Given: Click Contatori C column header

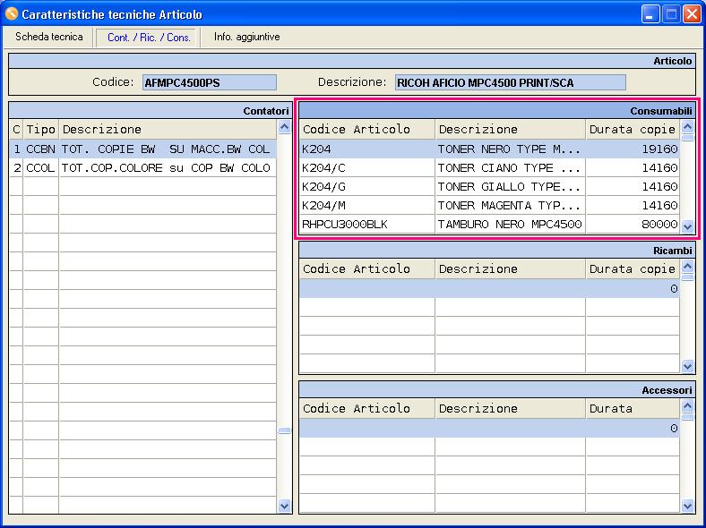Looking at the screenshot, I should click(16, 130).
